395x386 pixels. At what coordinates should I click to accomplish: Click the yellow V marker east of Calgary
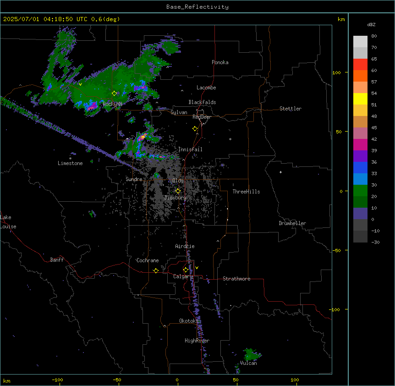[197, 268]
